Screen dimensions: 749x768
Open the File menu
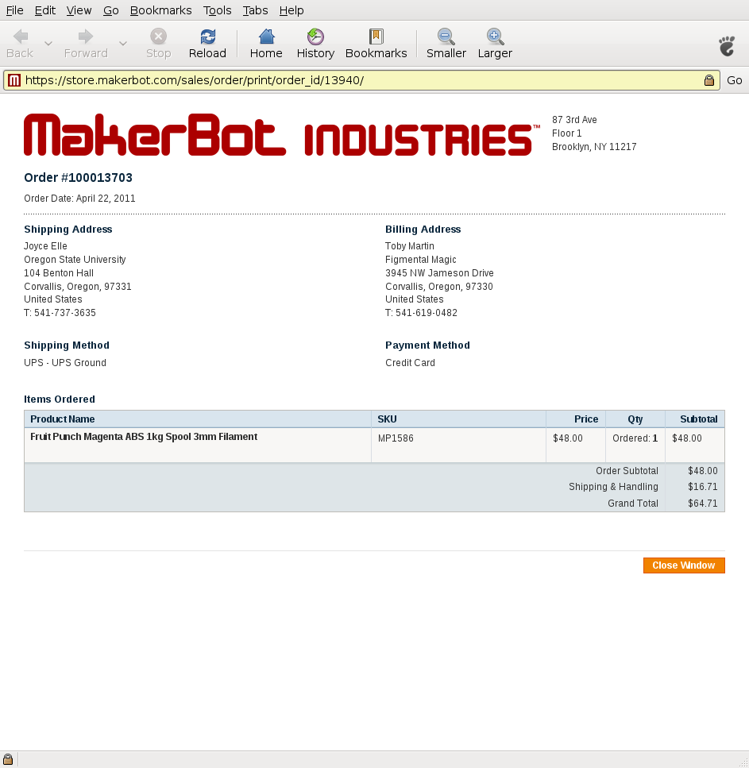tap(15, 10)
